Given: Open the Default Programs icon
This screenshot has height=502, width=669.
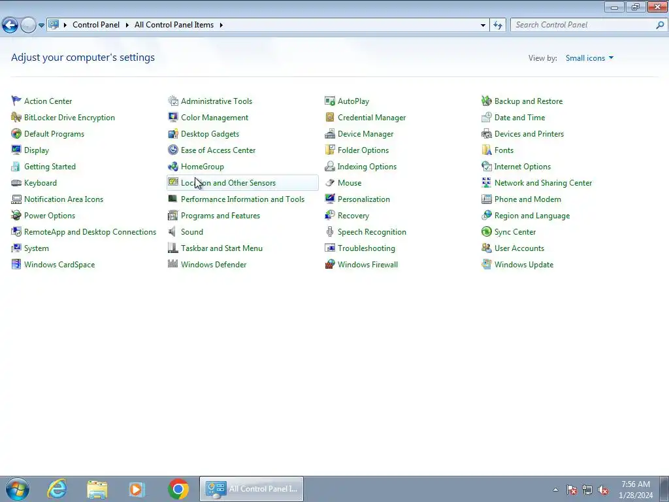Looking at the screenshot, I should click(16, 133).
